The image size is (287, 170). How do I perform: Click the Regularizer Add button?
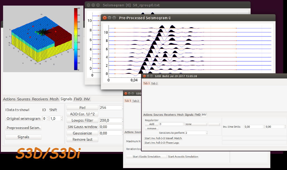click(x=151, y=124)
